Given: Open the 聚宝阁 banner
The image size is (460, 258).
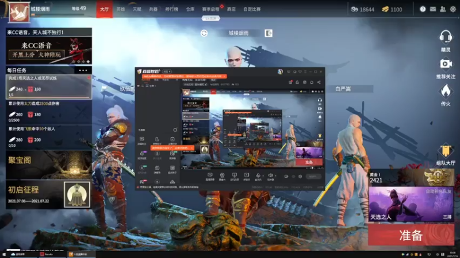Looking at the screenshot, I should tap(49, 165).
